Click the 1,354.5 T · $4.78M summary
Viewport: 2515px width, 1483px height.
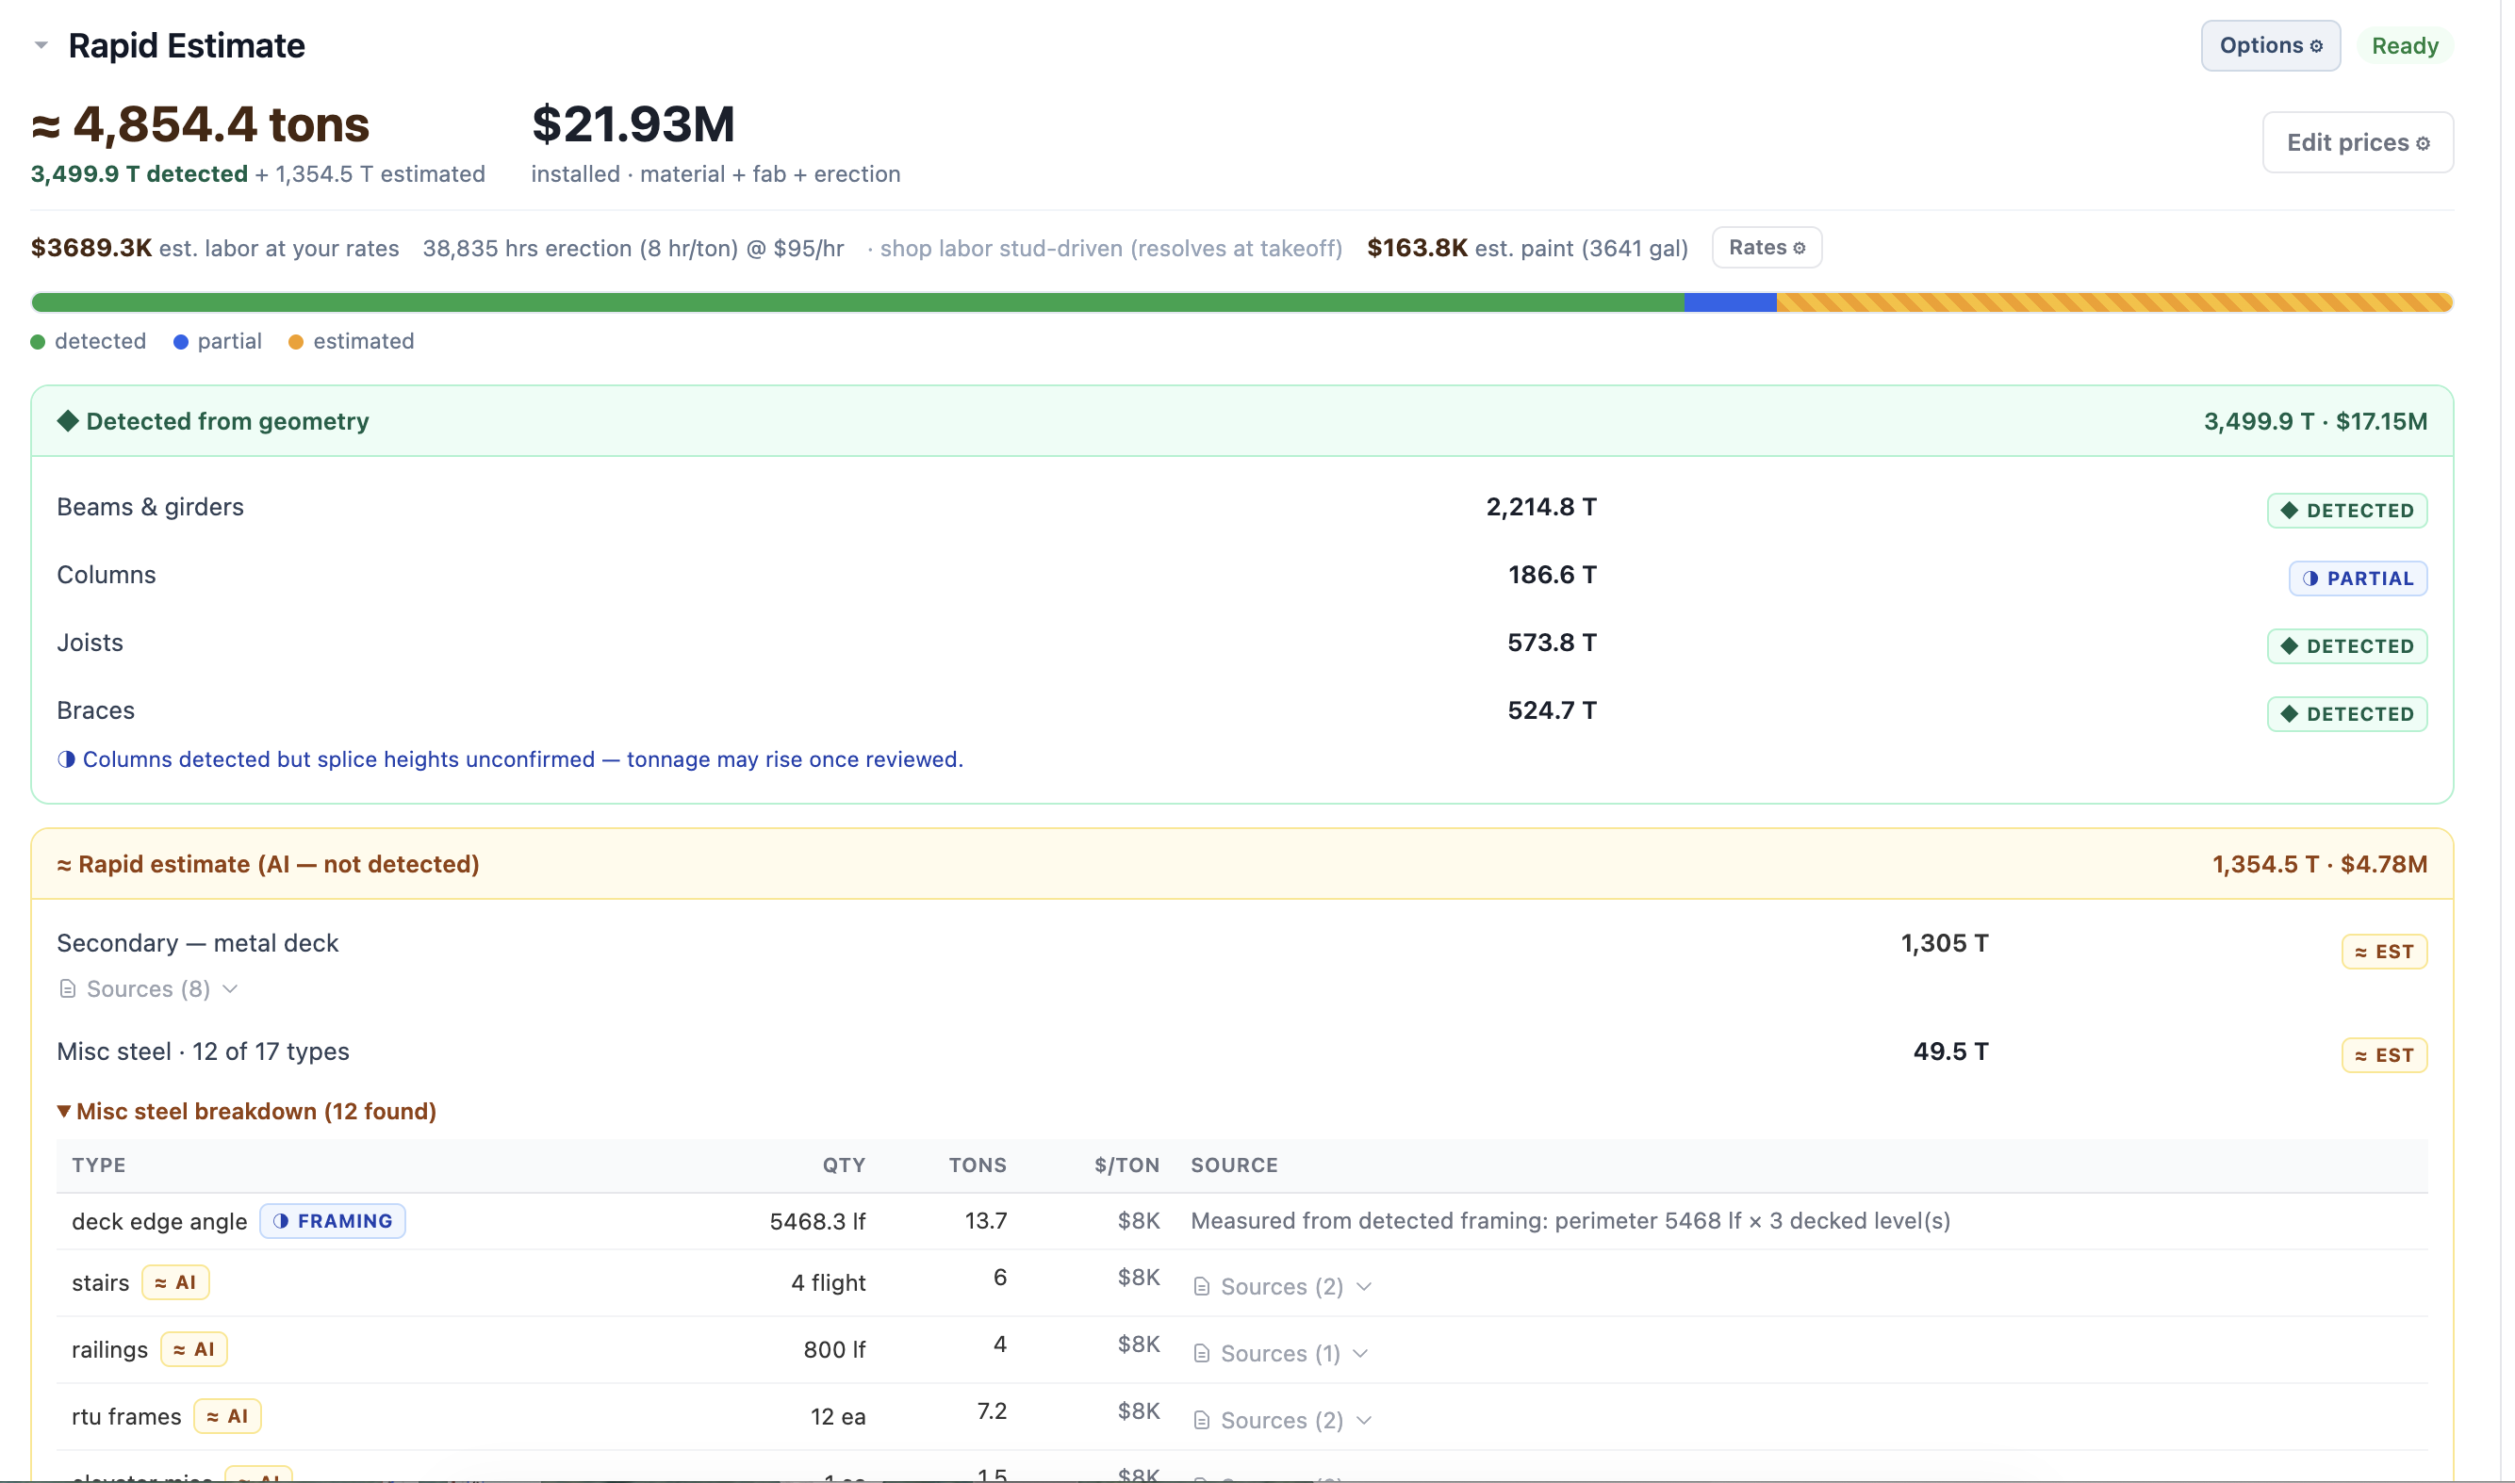2319,866
